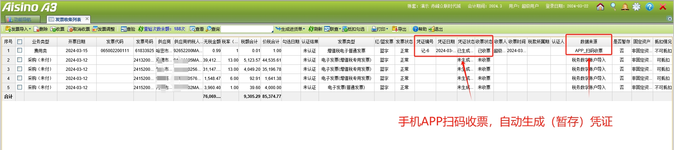Select total cell 85,374.77
This screenshot has height=150, width=674.
click(272, 96)
